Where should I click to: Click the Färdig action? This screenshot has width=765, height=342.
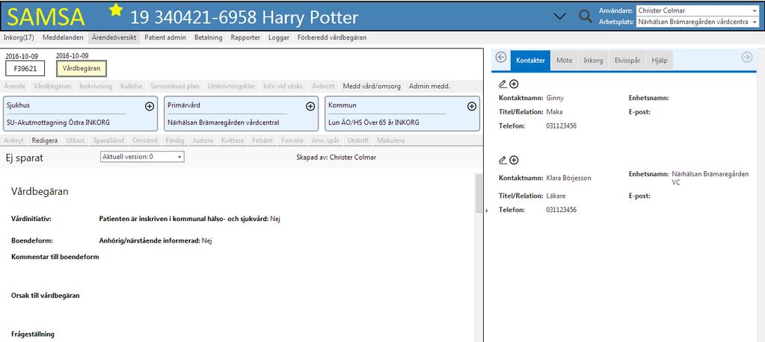point(175,140)
